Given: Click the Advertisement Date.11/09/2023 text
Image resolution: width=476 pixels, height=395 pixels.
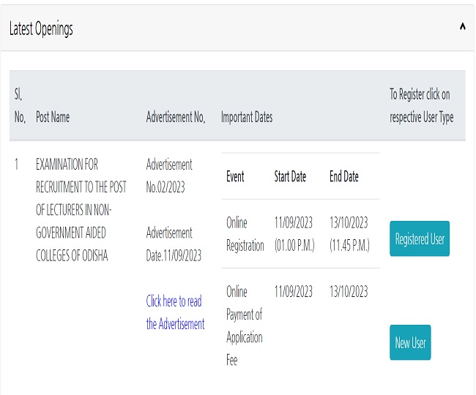Looking at the screenshot, I should coord(174,244).
